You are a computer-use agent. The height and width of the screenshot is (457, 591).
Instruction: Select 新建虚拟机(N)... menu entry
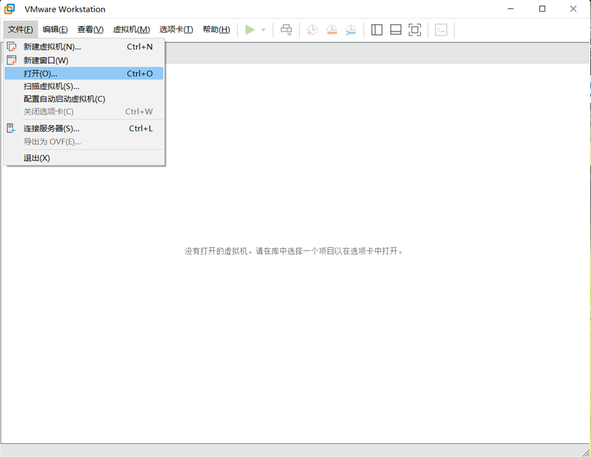(x=84, y=46)
